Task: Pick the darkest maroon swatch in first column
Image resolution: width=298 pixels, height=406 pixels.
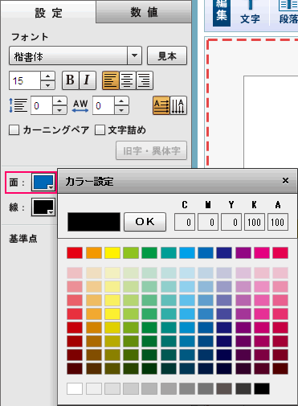Action: click(x=75, y=368)
